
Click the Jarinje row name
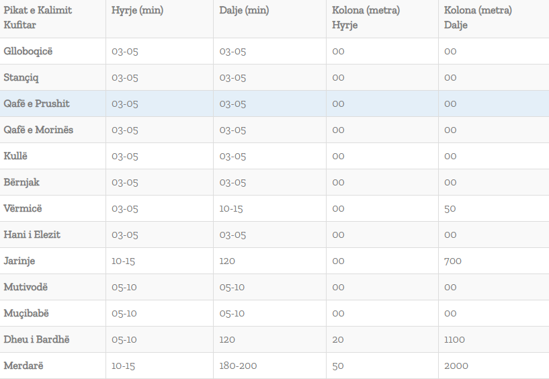tap(19, 261)
